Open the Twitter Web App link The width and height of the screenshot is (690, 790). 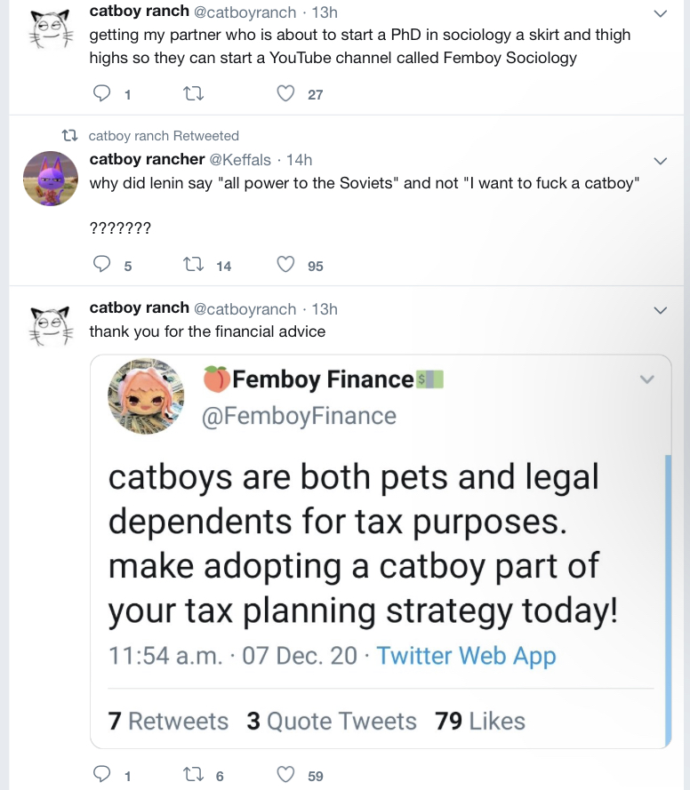(x=466, y=656)
